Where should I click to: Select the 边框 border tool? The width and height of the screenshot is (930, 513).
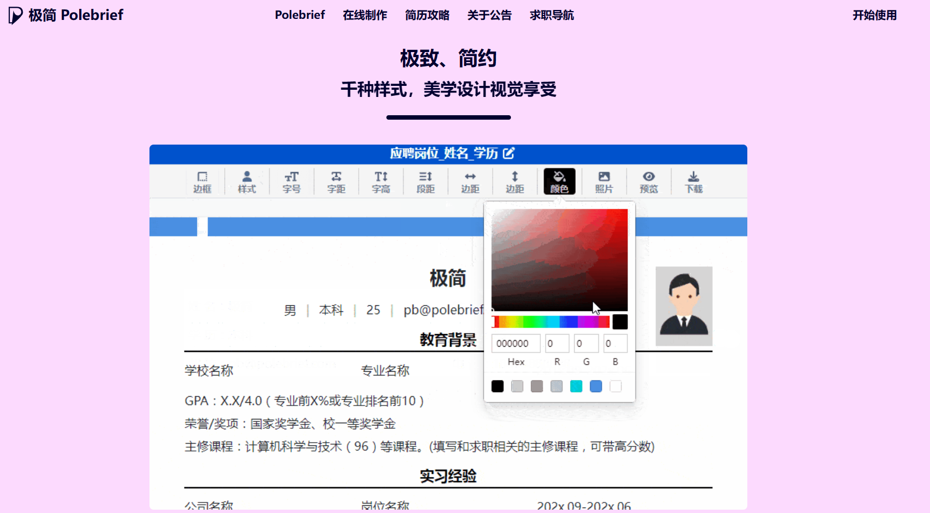click(202, 182)
